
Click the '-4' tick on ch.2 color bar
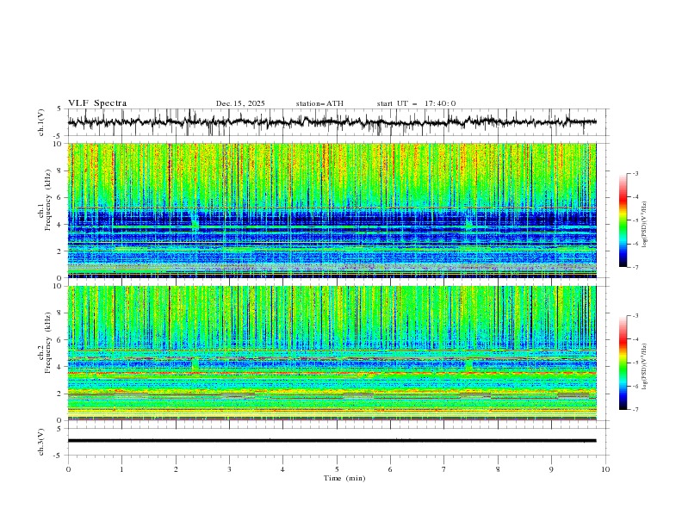(635, 339)
